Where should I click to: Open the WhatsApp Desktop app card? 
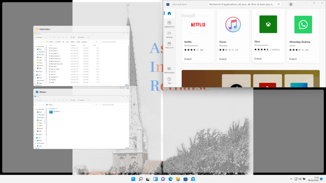click(303, 36)
